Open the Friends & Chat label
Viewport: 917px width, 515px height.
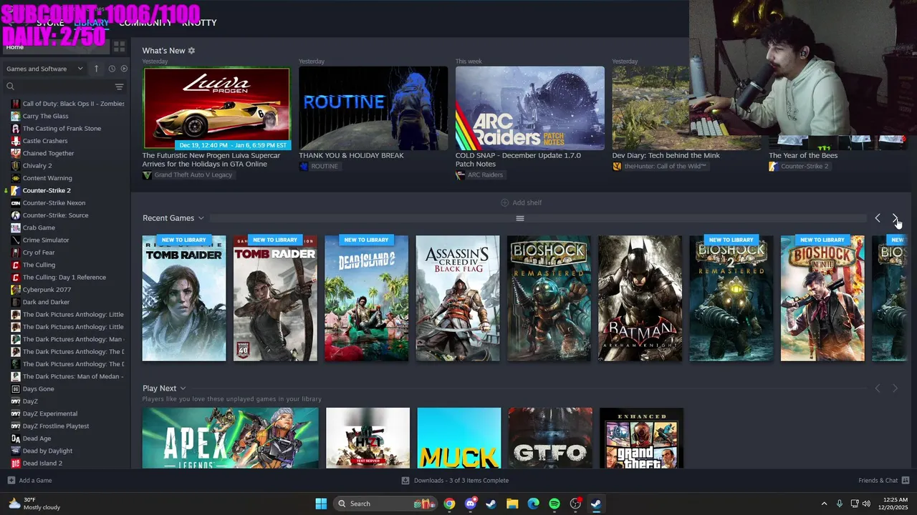click(x=878, y=481)
